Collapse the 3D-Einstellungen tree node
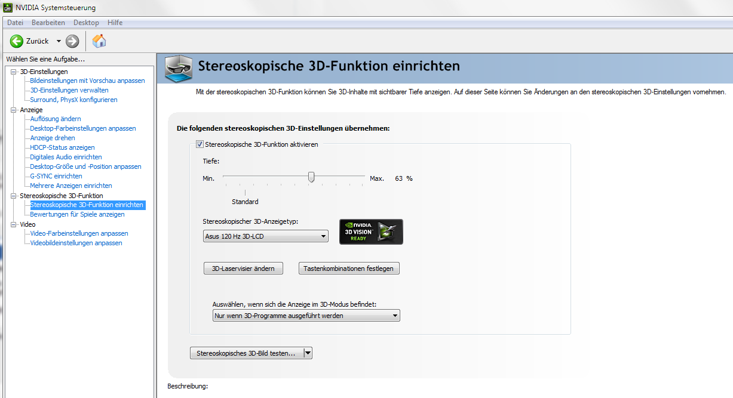The height and width of the screenshot is (398, 733). (x=15, y=72)
